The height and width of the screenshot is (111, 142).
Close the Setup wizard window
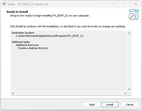pyautogui.click(x=136, y=4)
